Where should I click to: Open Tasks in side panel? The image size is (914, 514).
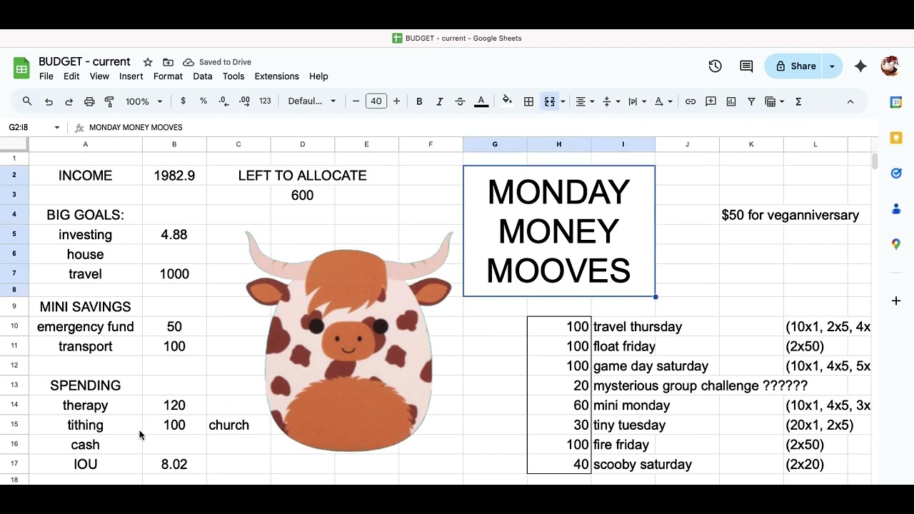[x=896, y=173]
